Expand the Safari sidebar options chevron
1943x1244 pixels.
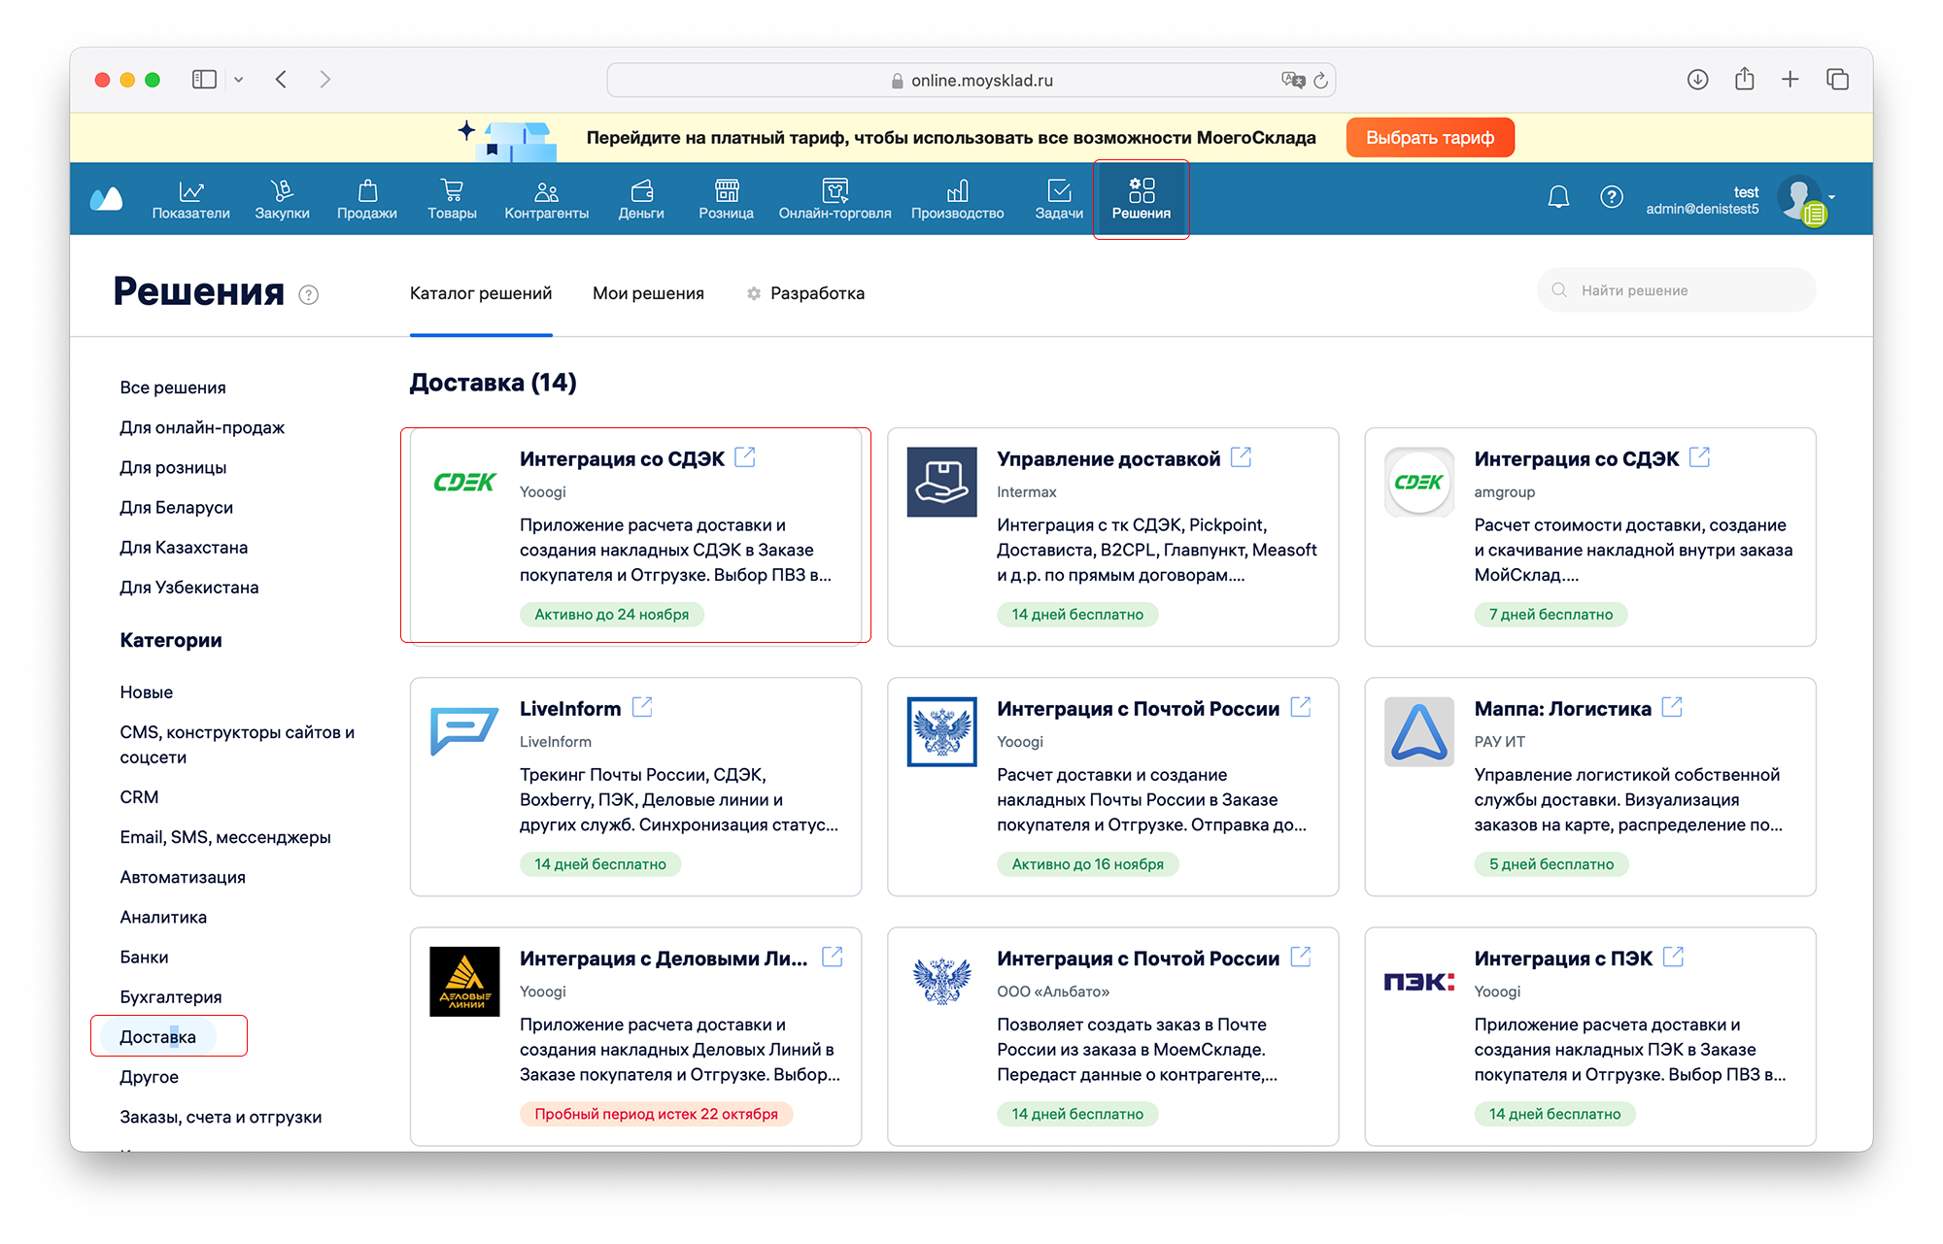coord(238,80)
